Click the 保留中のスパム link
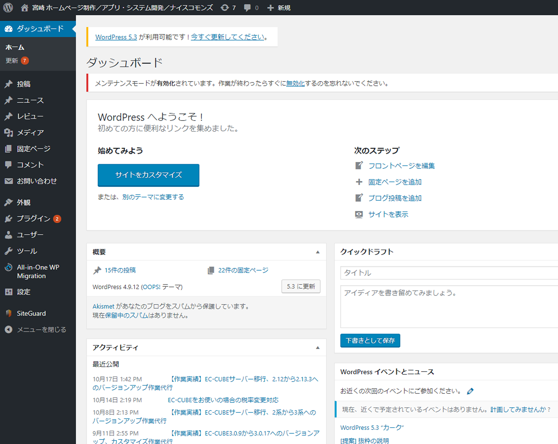This screenshot has width=558, height=444. 127,316
